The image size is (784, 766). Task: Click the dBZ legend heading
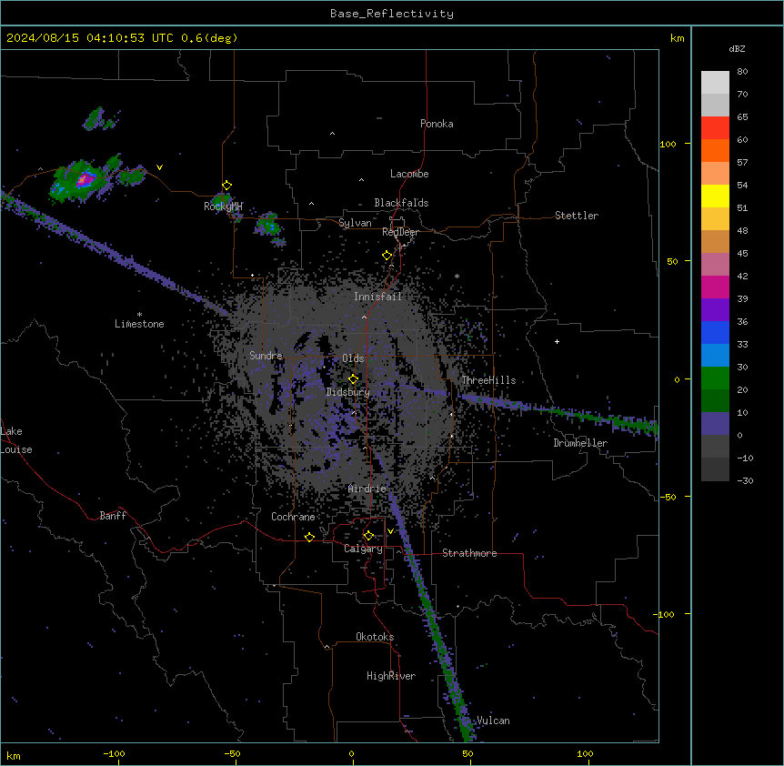click(x=737, y=48)
